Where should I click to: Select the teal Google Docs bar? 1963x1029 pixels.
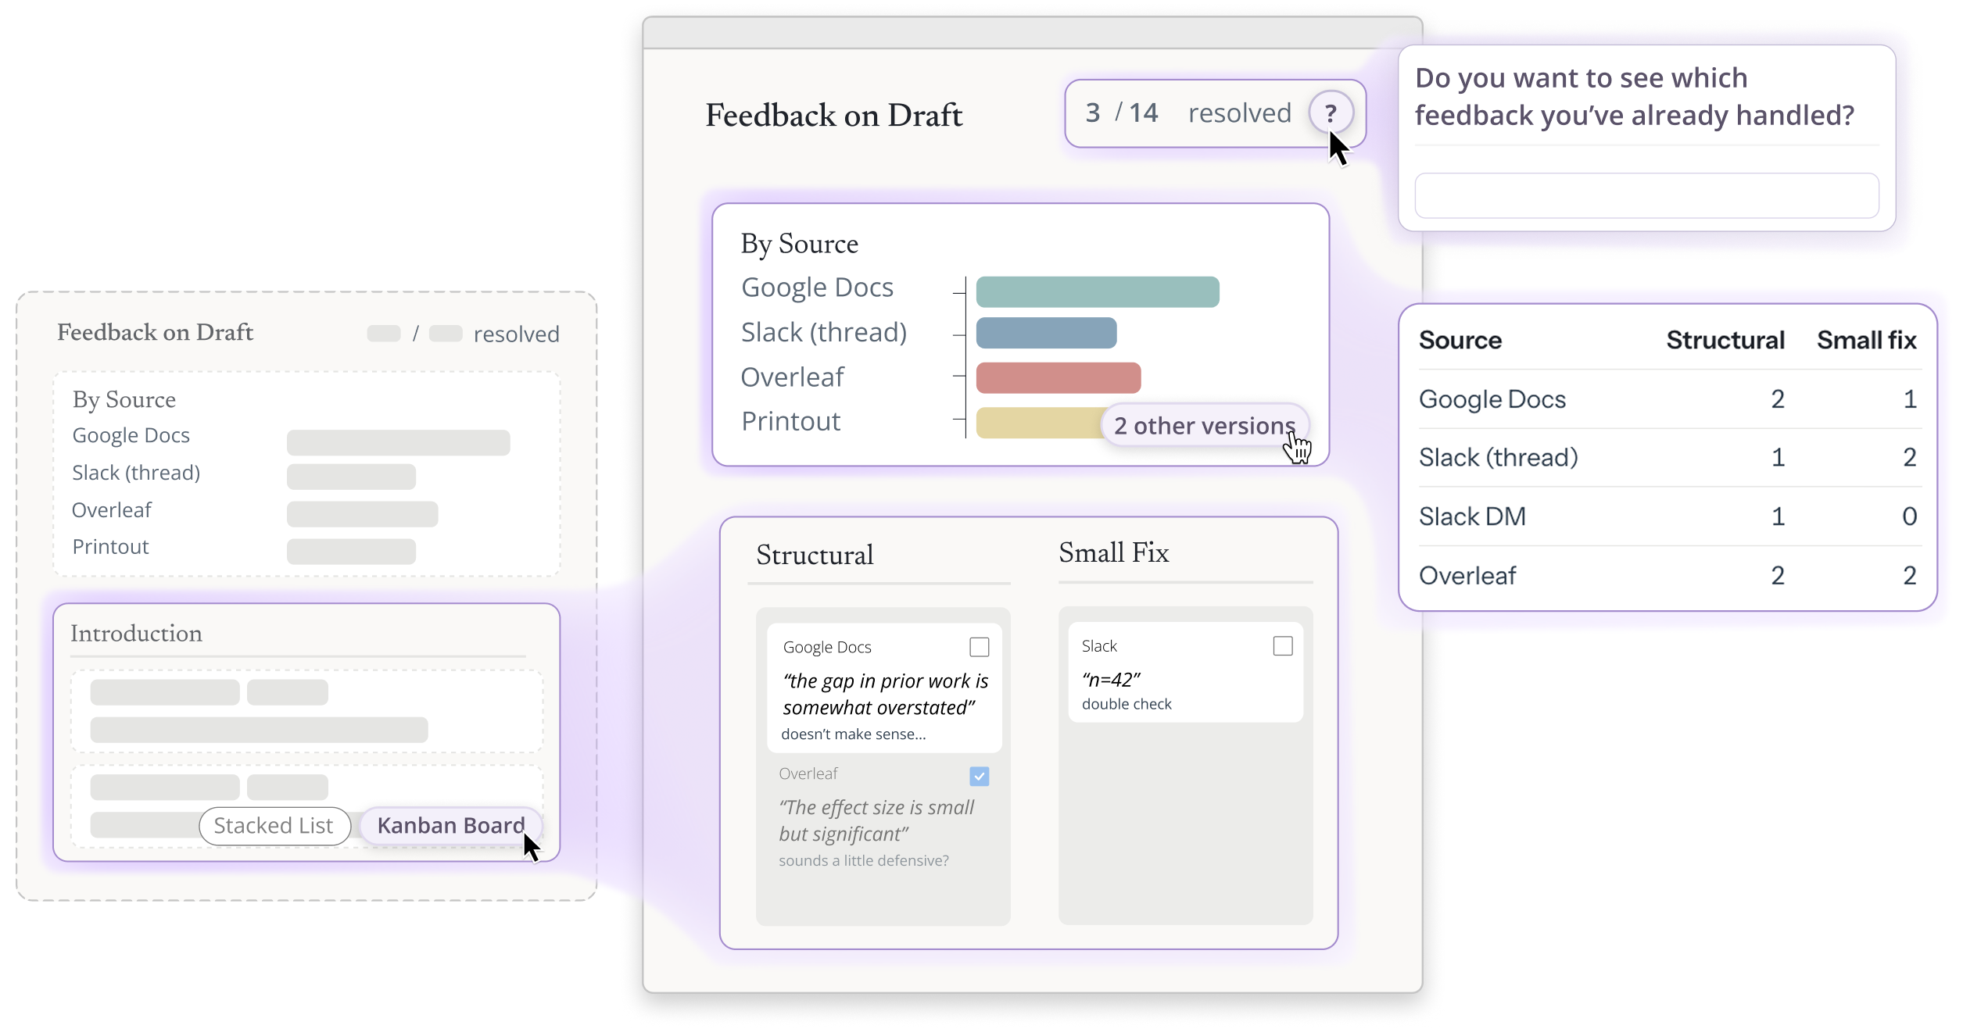1097,292
